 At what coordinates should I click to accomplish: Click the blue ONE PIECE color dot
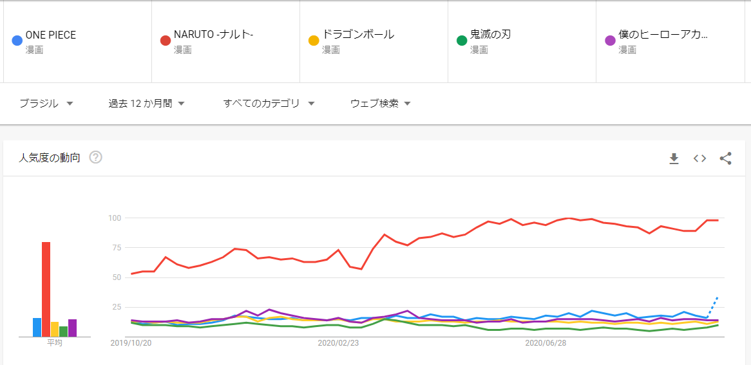pyautogui.click(x=17, y=41)
